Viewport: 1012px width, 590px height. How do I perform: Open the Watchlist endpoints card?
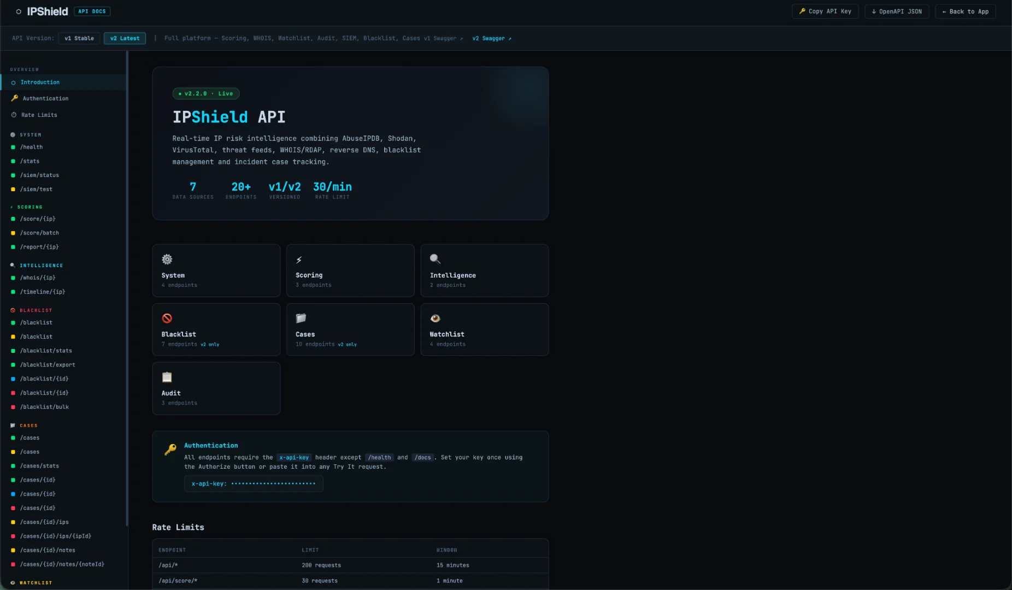click(x=485, y=329)
